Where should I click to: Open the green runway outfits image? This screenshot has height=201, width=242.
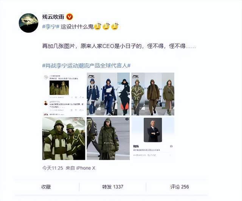click(x=153, y=94)
